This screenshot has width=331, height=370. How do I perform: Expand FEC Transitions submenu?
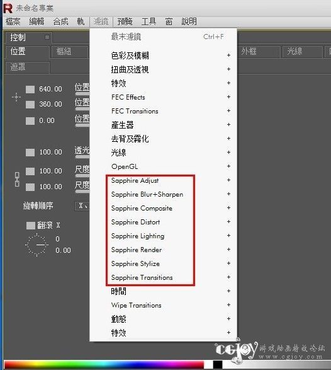(163, 111)
